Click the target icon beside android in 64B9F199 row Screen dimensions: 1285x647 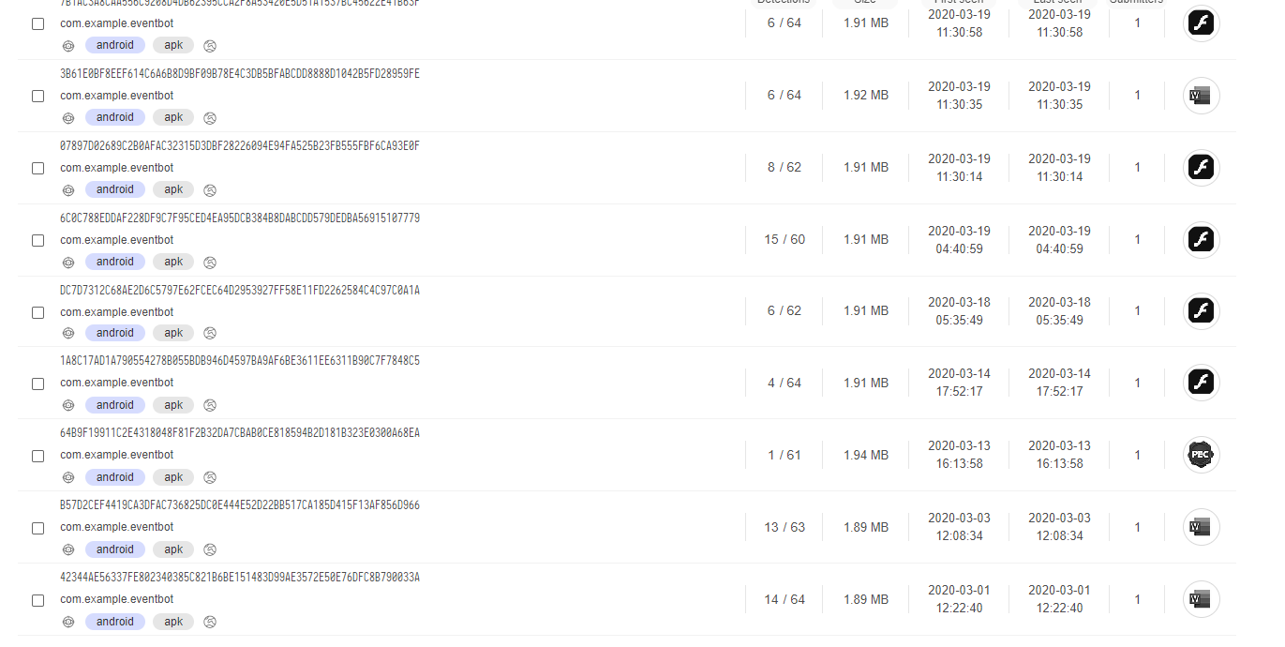(68, 477)
